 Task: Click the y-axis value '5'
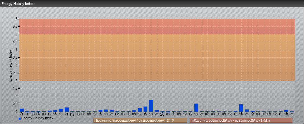17,34
